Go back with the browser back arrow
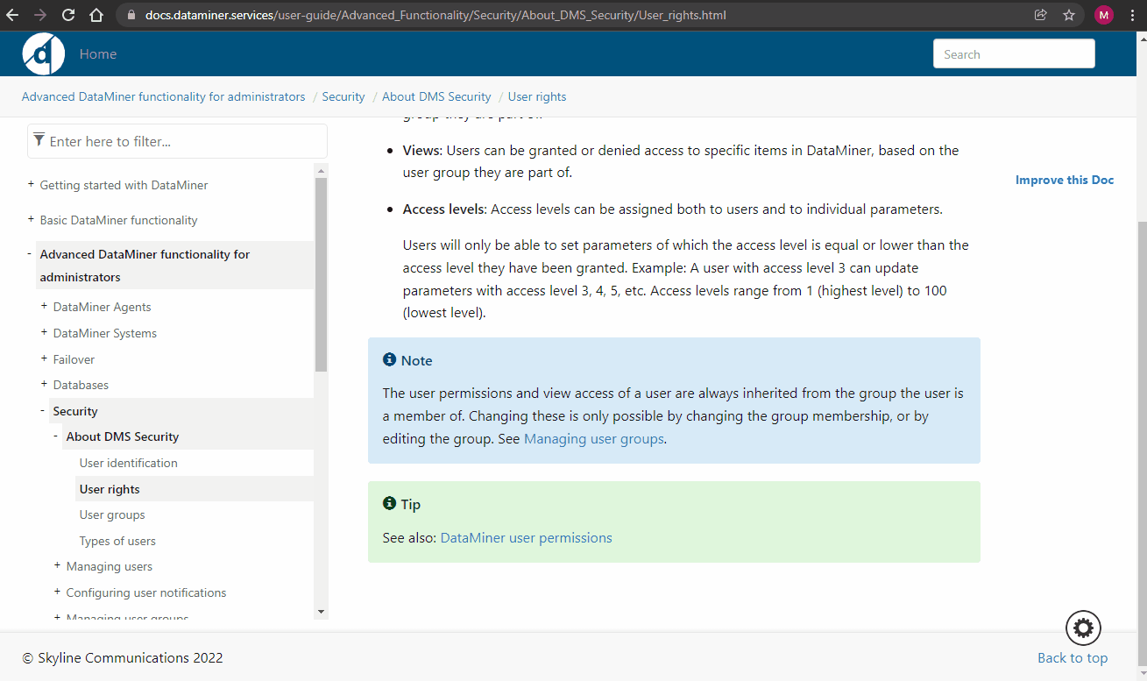The image size is (1147, 681). [x=12, y=15]
